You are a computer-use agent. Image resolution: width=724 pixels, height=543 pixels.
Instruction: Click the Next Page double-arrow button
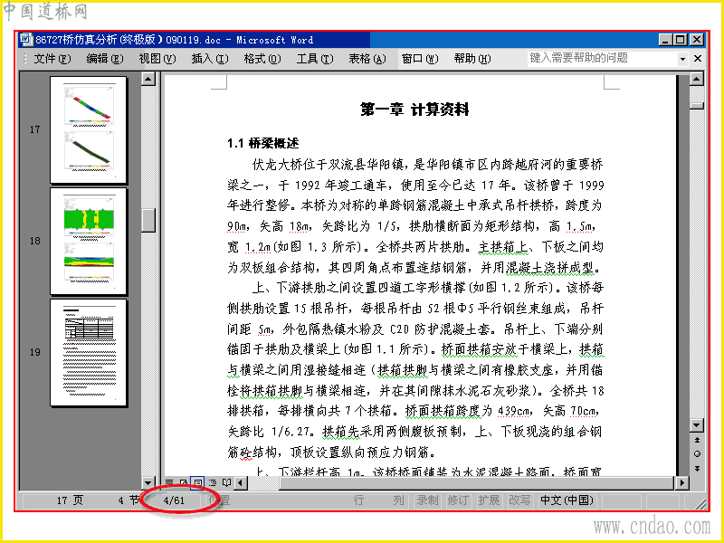(x=697, y=468)
